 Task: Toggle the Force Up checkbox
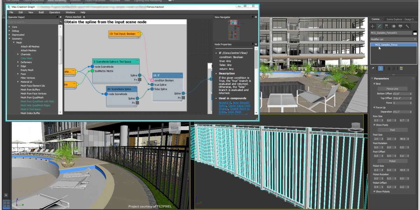pos(374,107)
